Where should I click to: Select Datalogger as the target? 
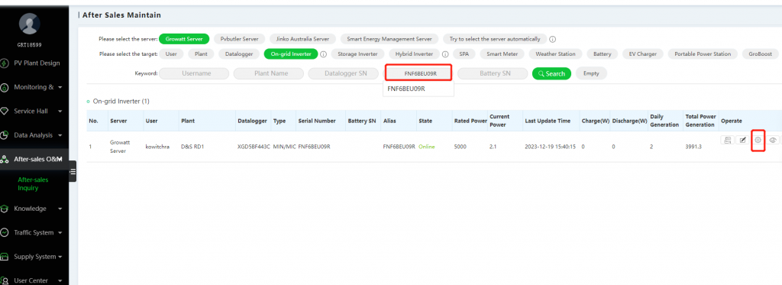click(x=239, y=54)
